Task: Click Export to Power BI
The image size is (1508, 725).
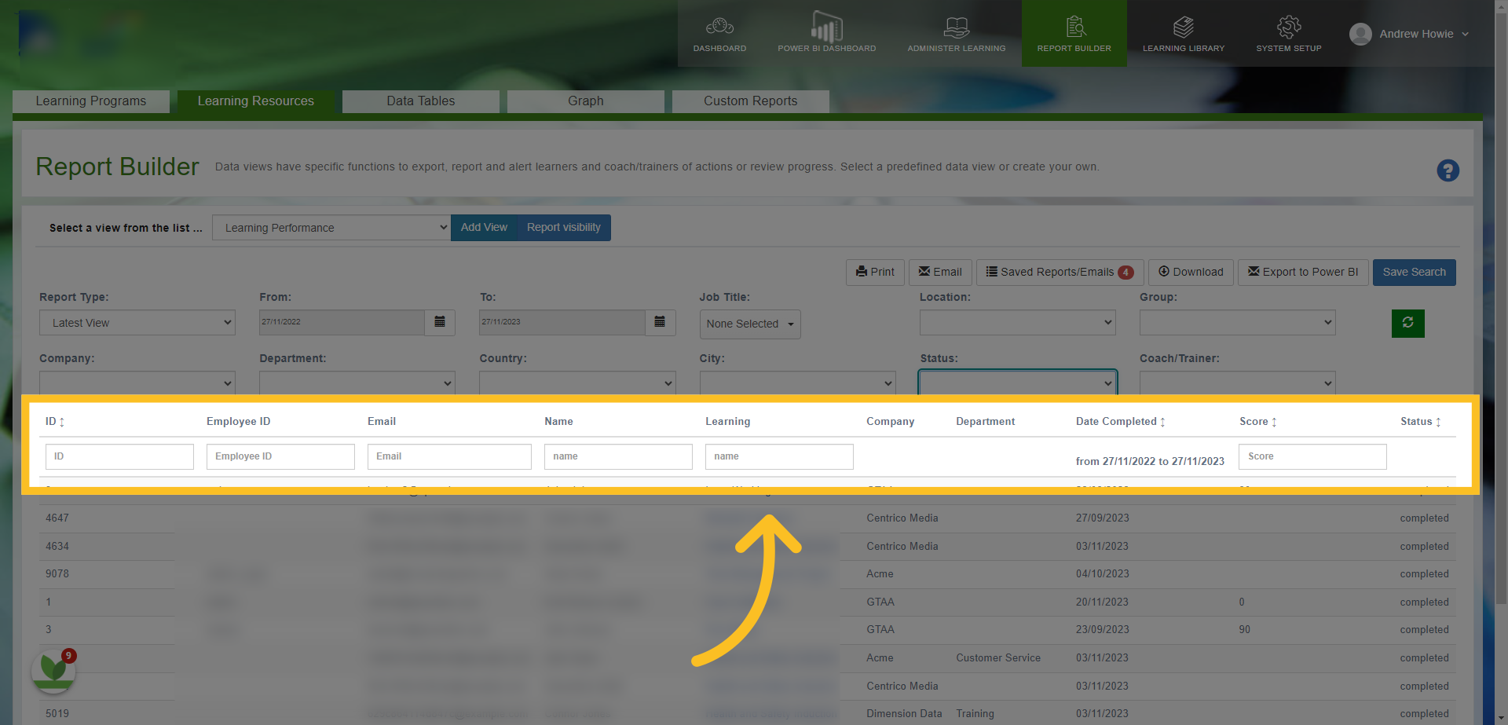Action: point(1303,273)
